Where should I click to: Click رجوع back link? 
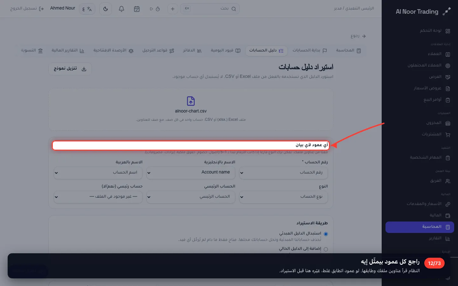click(358, 36)
